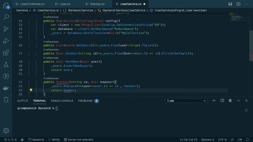Screen dimensions: 253x142
Task: Open the DEBUG CONSOLE panel tab
Action: (x=62, y=101)
